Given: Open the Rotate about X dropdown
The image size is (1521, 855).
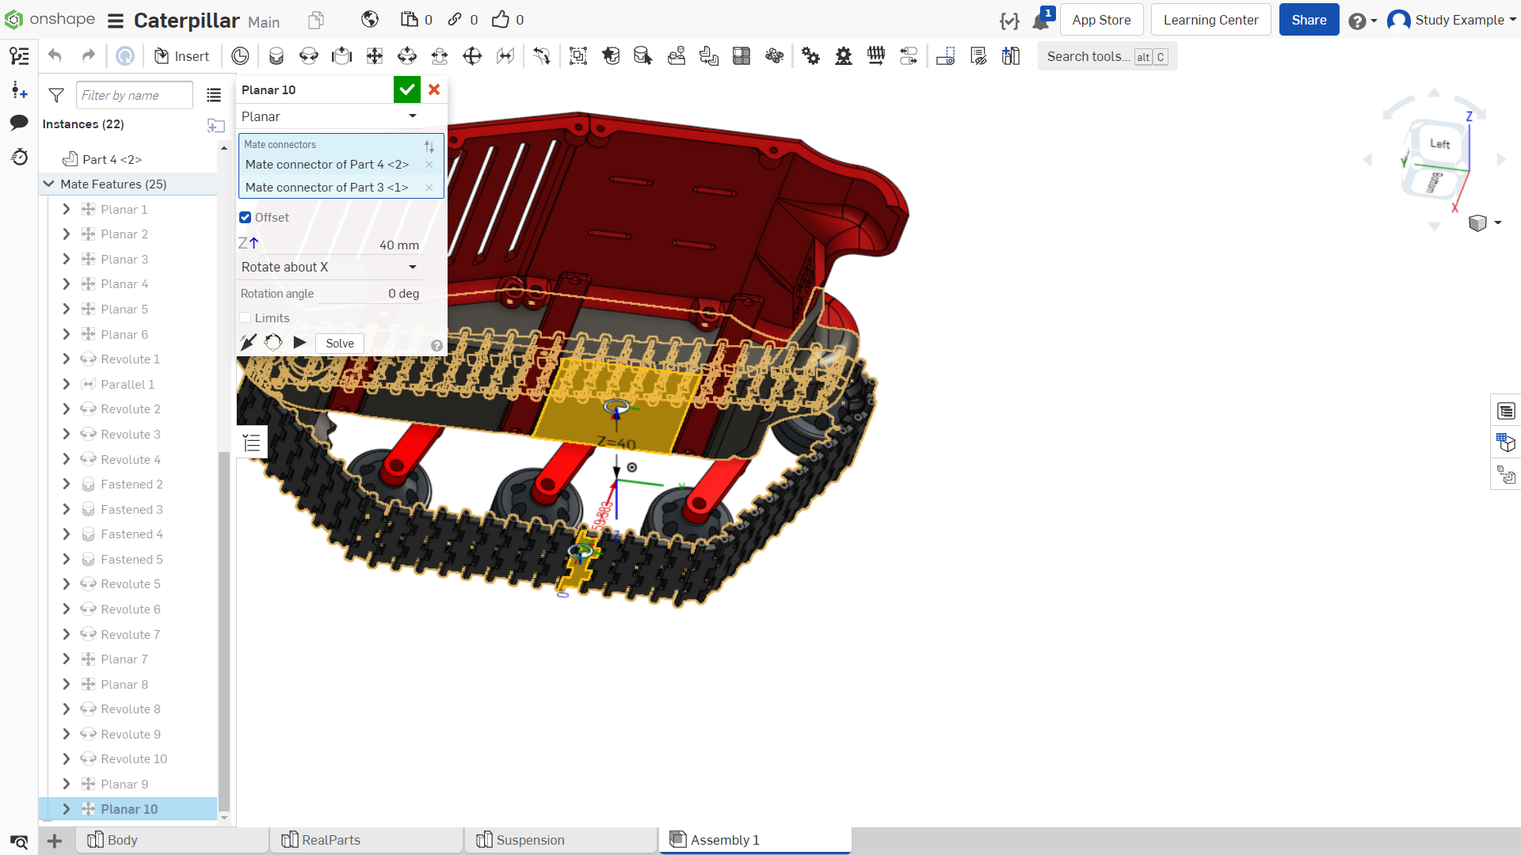Looking at the screenshot, I should point(330,268).
